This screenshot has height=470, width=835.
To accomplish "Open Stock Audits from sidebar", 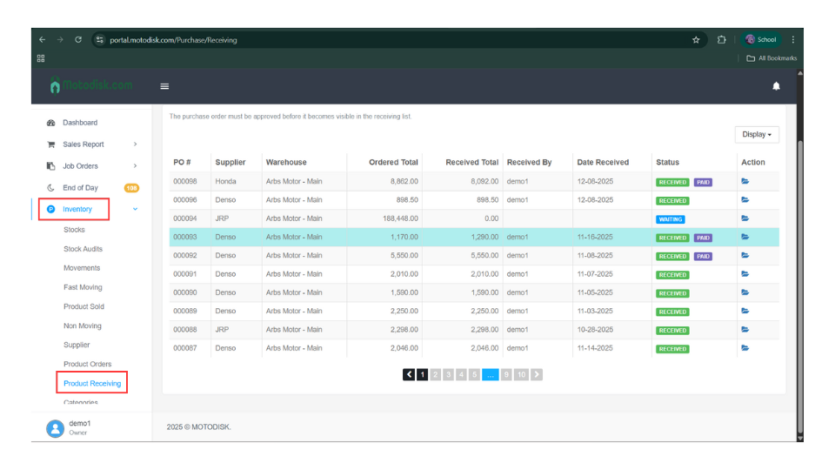I will point(83,249).
